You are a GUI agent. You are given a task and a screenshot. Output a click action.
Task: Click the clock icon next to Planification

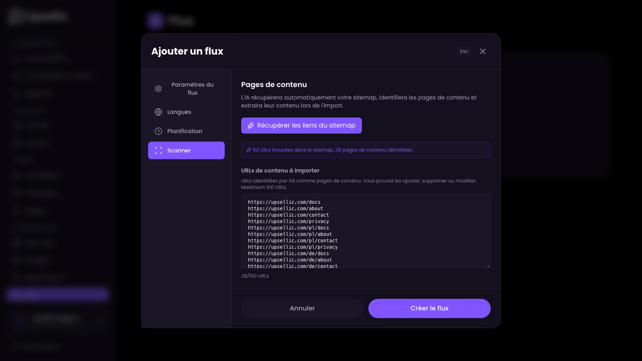click(x=158, y=131)
